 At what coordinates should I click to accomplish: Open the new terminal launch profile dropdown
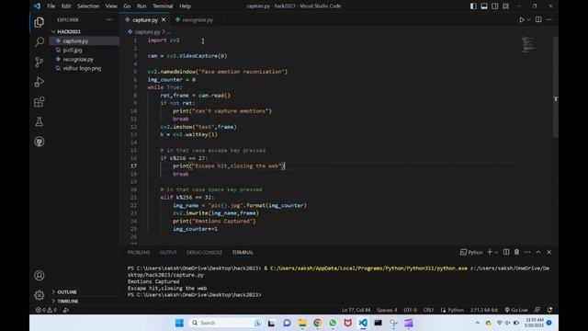point(496,252)
